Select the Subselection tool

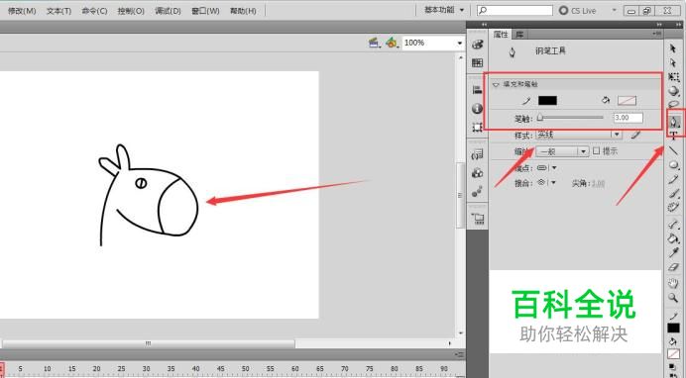pyautogui.click(x=673, y=63)
